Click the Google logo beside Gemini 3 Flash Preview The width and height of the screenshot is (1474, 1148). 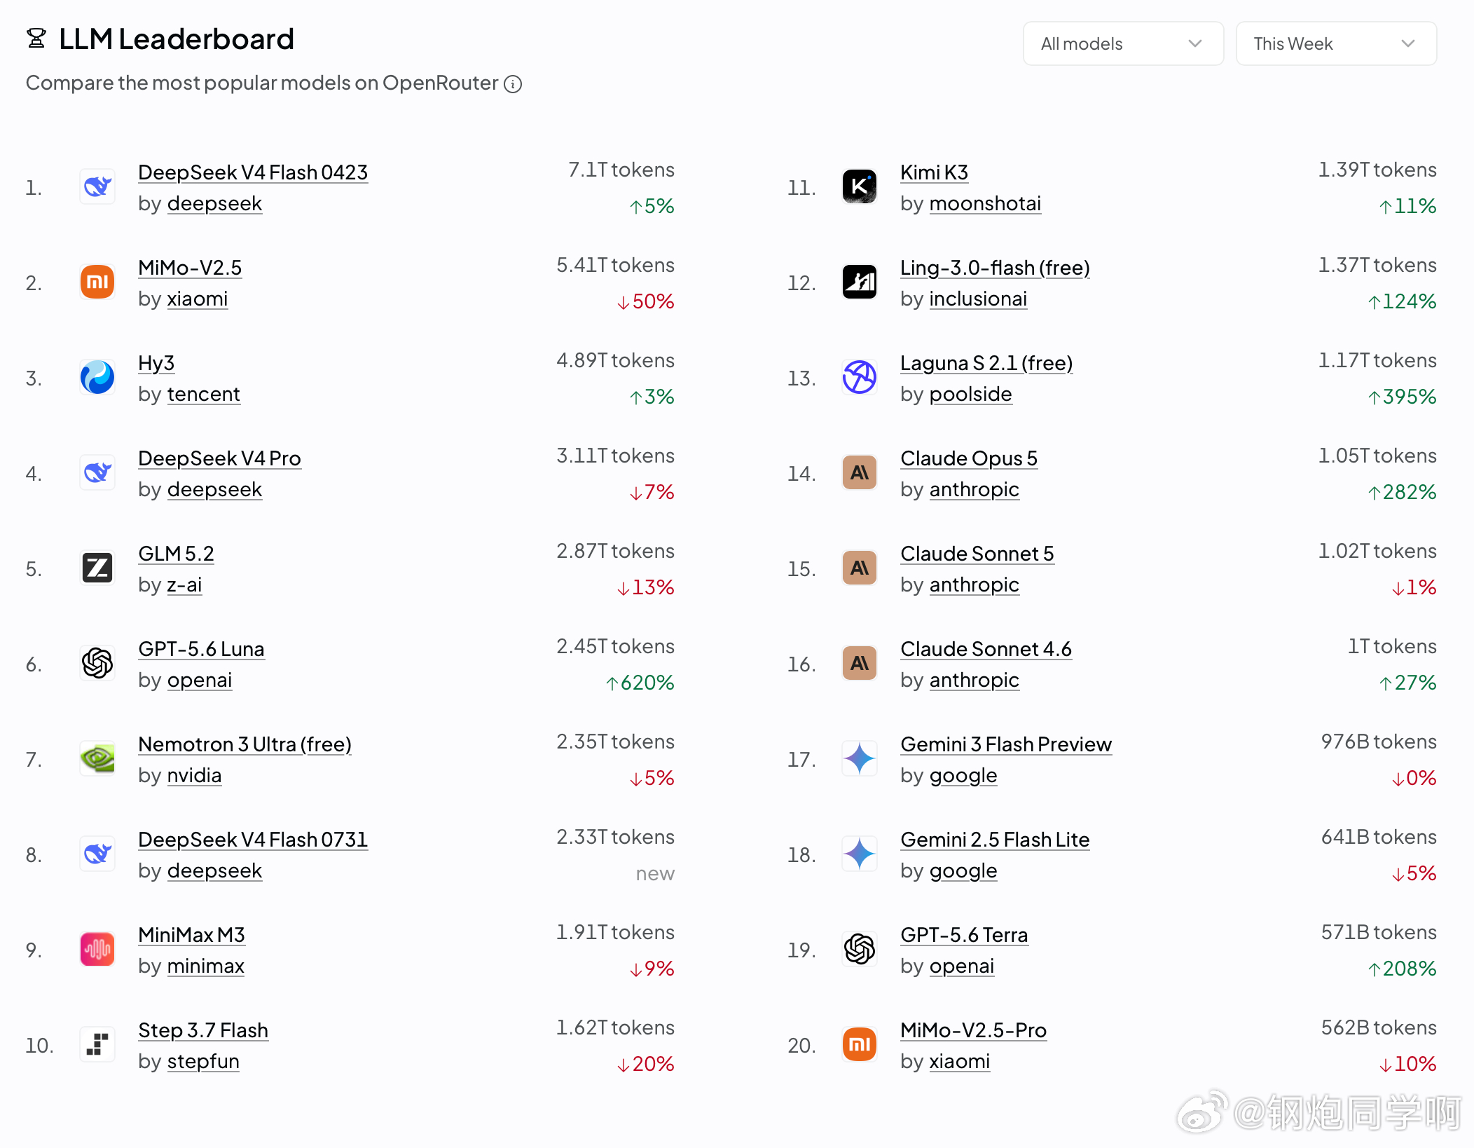[x=860, y=758]
